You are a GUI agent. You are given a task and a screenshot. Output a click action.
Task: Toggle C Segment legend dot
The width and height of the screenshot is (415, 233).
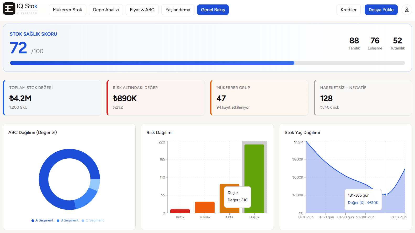[x=83, y=220]
